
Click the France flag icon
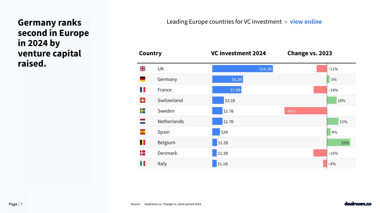tap(142, 90)
